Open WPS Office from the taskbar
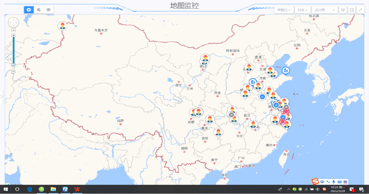The image size is (369, 194). pos(77,189)
